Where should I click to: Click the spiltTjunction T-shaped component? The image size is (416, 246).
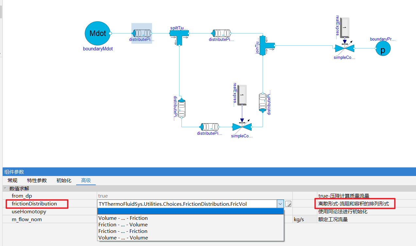[179, 37]
